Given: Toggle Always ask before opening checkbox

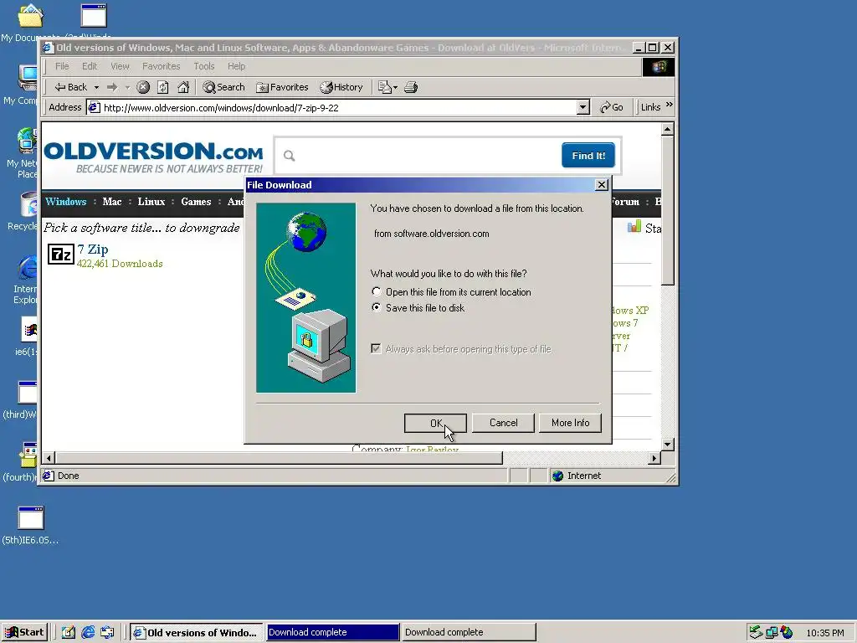Looking at the screenshot, I should 376,349.
